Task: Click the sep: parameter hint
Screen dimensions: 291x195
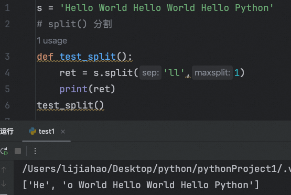Action: (150, 72)
